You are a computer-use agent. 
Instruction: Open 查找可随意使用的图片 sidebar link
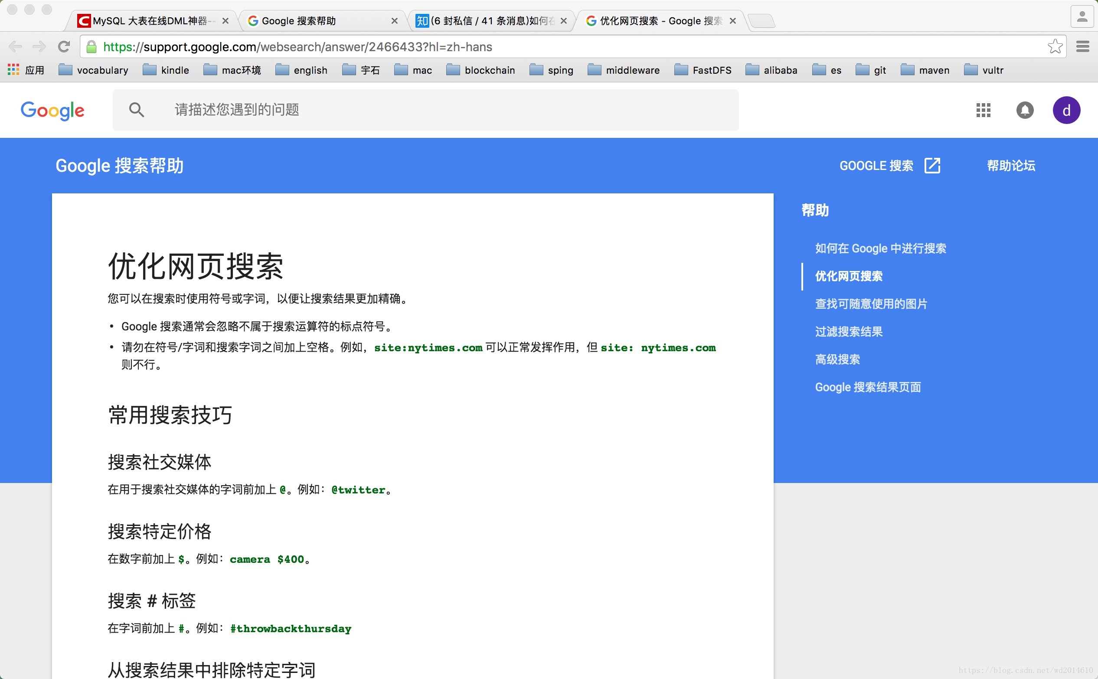tap(871, 304)
